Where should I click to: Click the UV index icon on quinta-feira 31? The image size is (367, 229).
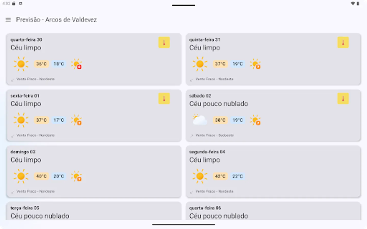256,64
